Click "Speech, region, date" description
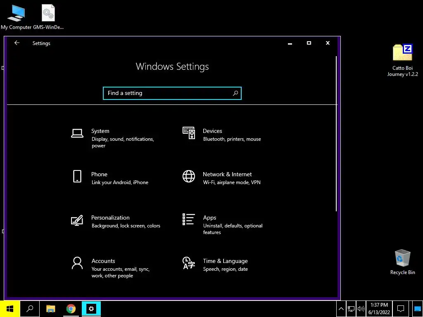The image size is (423, 317). (225, 269)
